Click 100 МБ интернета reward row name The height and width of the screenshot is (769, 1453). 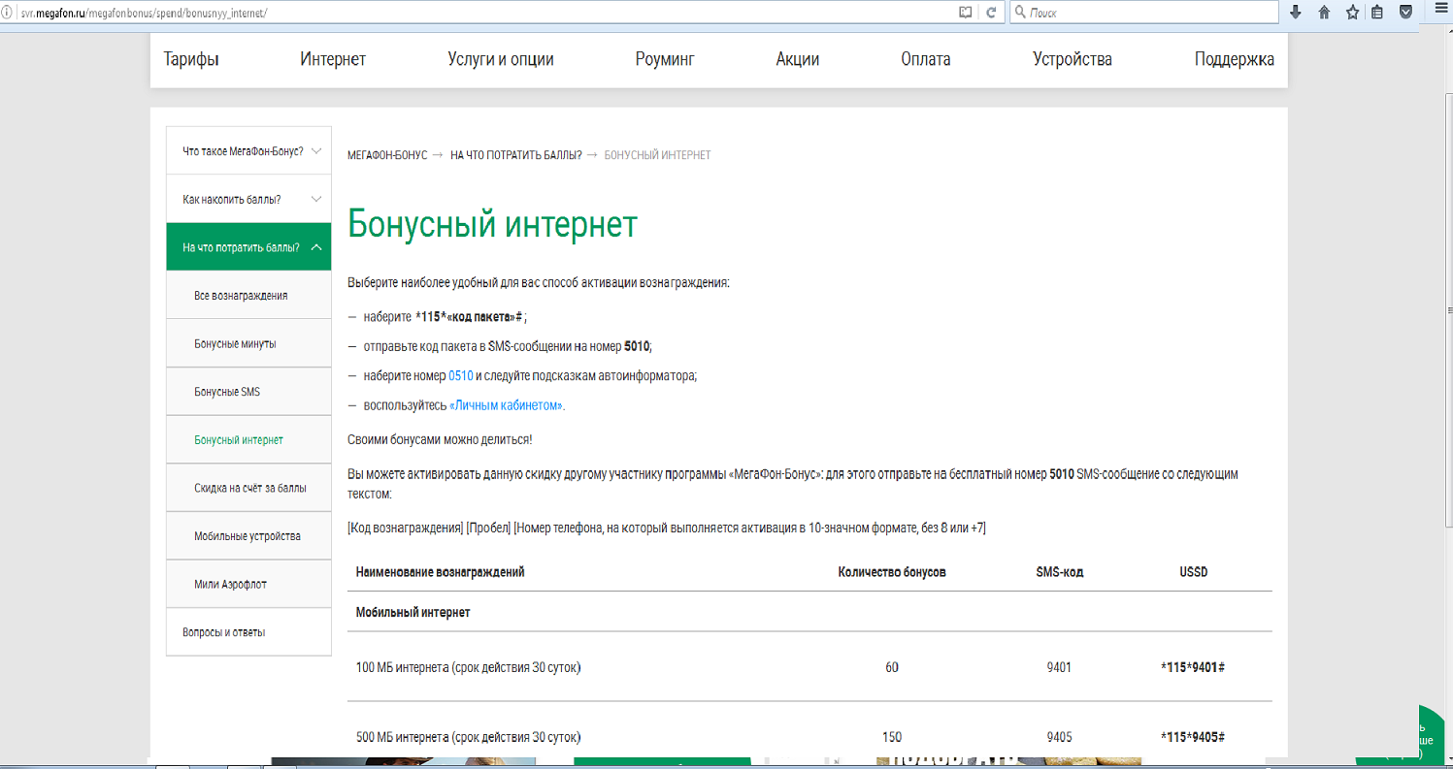coord(469,667)
